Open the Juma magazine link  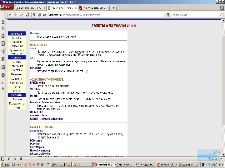tap(33, 48)
